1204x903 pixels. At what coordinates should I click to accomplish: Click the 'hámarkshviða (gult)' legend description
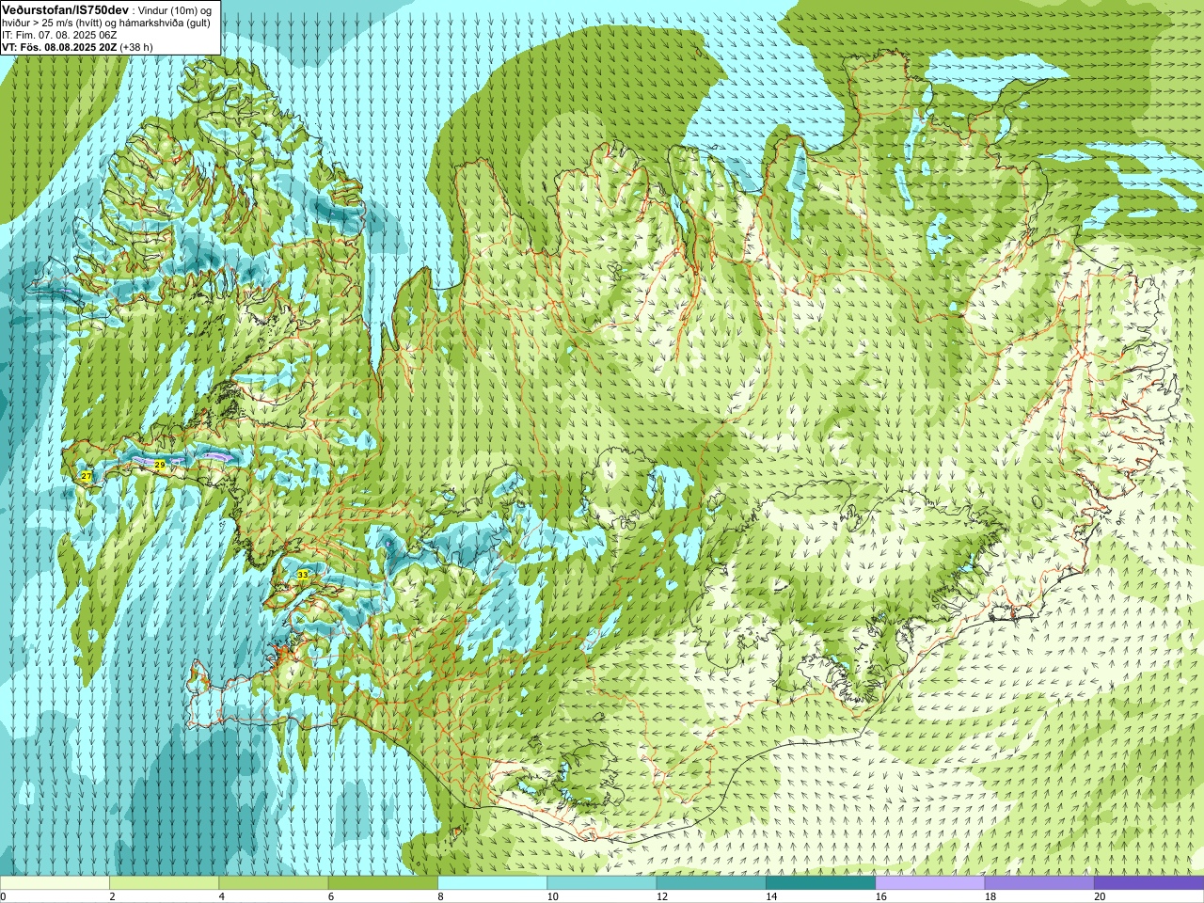coord(166,23)
